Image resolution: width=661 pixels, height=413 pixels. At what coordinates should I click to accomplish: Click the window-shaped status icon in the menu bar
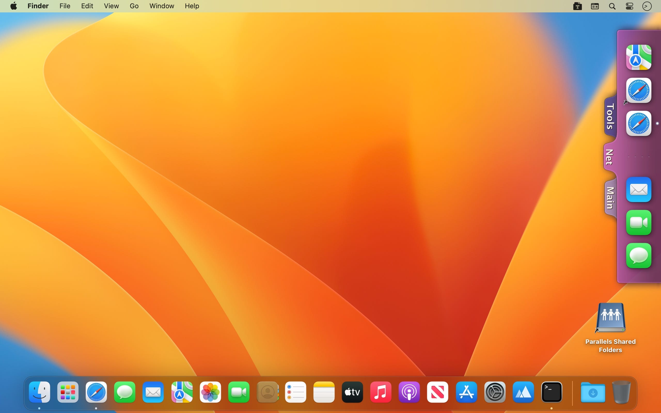[x=595, y=6]
